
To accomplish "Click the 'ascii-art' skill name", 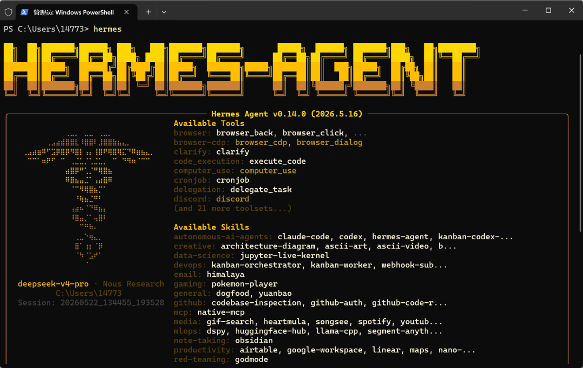I will coord(346,246).
